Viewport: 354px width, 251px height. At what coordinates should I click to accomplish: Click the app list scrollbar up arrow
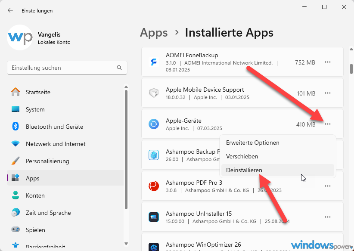tap(351, 49)
